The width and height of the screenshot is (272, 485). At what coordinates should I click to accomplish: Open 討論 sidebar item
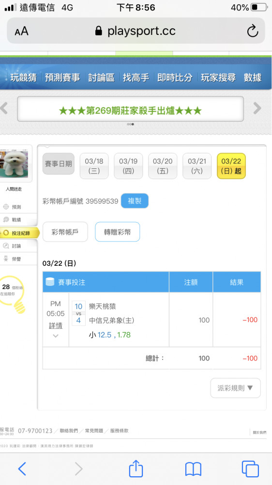pyautogui.click(x=13, y=246)
